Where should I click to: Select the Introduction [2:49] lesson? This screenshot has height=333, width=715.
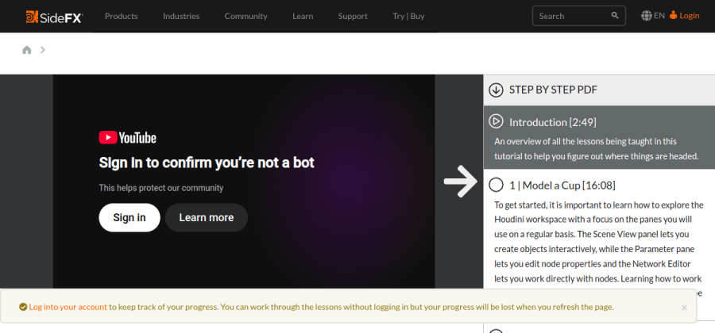pos(553,122)
